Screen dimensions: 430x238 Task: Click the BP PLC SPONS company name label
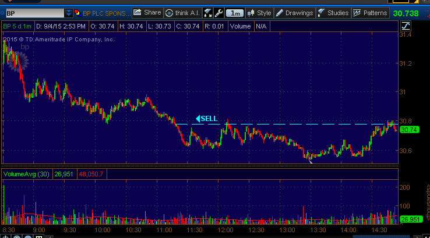pyautogui.click(x=106, y=12)
